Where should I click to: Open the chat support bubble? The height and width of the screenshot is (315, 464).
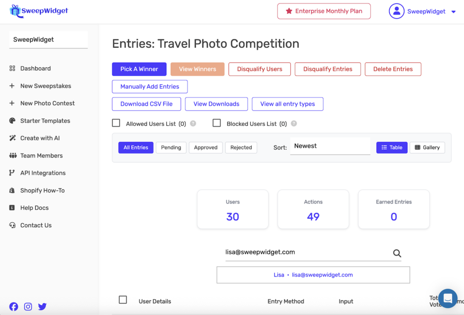tap(448, 298)
